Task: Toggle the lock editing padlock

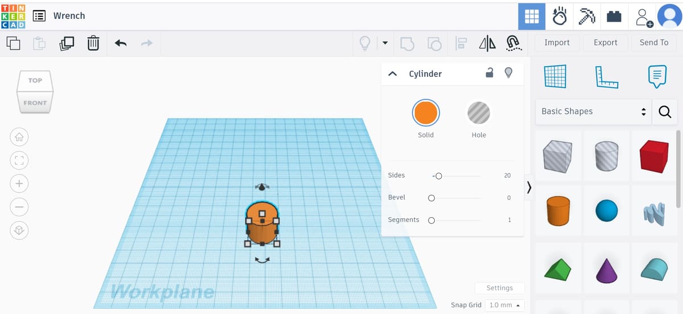Action: point(489,73)
